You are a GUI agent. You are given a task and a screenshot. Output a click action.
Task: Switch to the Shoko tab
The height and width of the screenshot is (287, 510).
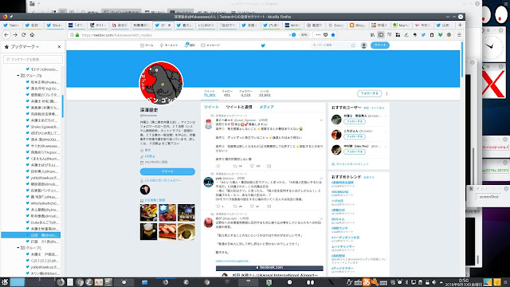tap(54, 25)
